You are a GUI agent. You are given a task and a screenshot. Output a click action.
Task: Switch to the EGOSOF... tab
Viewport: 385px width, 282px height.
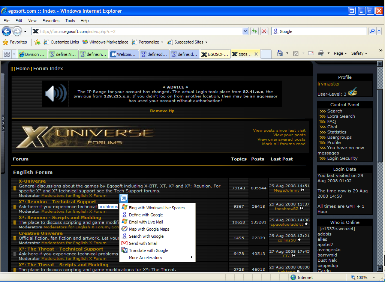[215, 54]
